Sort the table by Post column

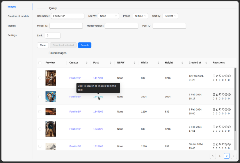(x=110, y=63)
